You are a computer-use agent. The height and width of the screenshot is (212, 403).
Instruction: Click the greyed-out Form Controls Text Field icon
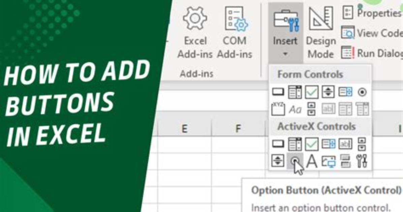point(329,109)
